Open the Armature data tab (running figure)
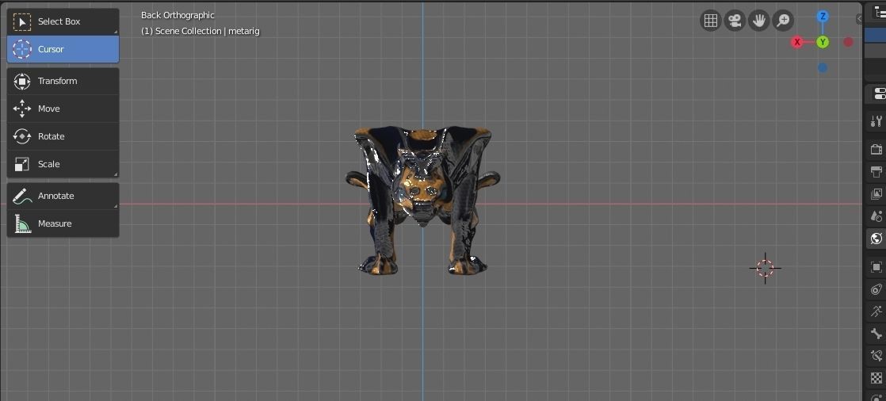 [876, 311]
